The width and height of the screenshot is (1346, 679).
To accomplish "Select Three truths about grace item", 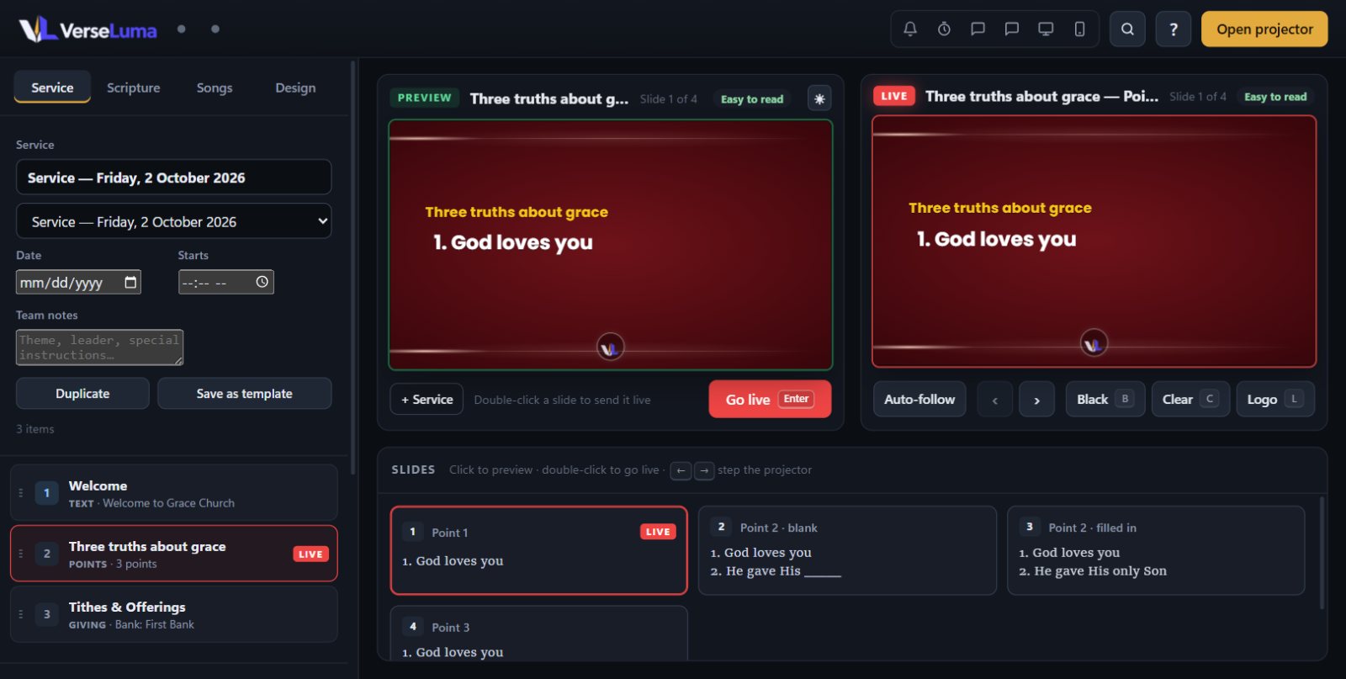I will click(x=173, y=554).
